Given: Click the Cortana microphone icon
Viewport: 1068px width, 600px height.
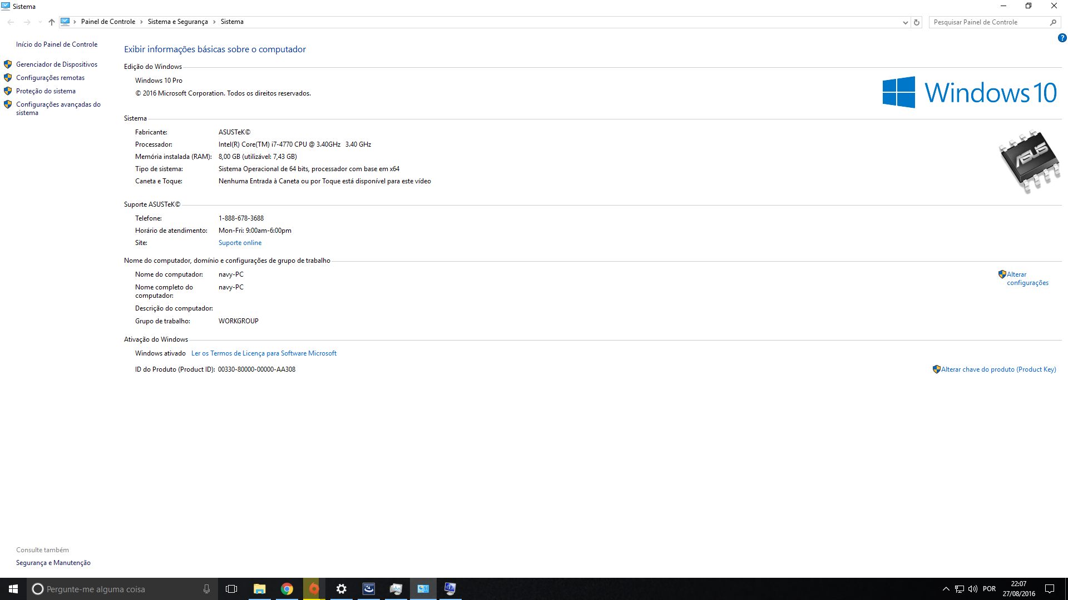Looking at the screenshot, I should click(206, 589).
